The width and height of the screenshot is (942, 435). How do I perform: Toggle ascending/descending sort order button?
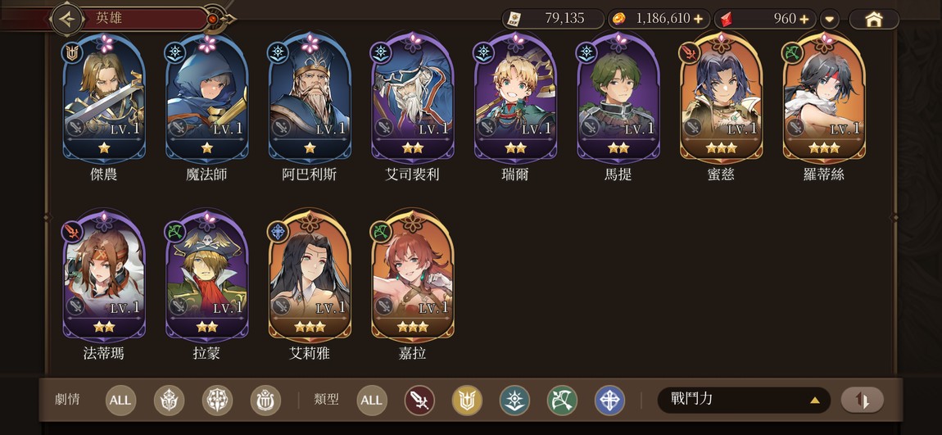click(x=862, y=400)
